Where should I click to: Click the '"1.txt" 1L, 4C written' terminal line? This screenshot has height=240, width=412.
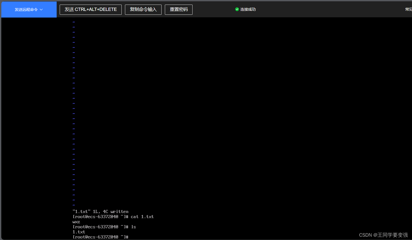[x=101, y=212]
